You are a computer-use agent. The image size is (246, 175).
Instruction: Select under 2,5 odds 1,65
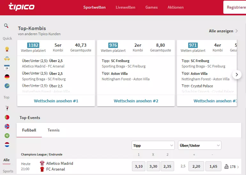213,166
